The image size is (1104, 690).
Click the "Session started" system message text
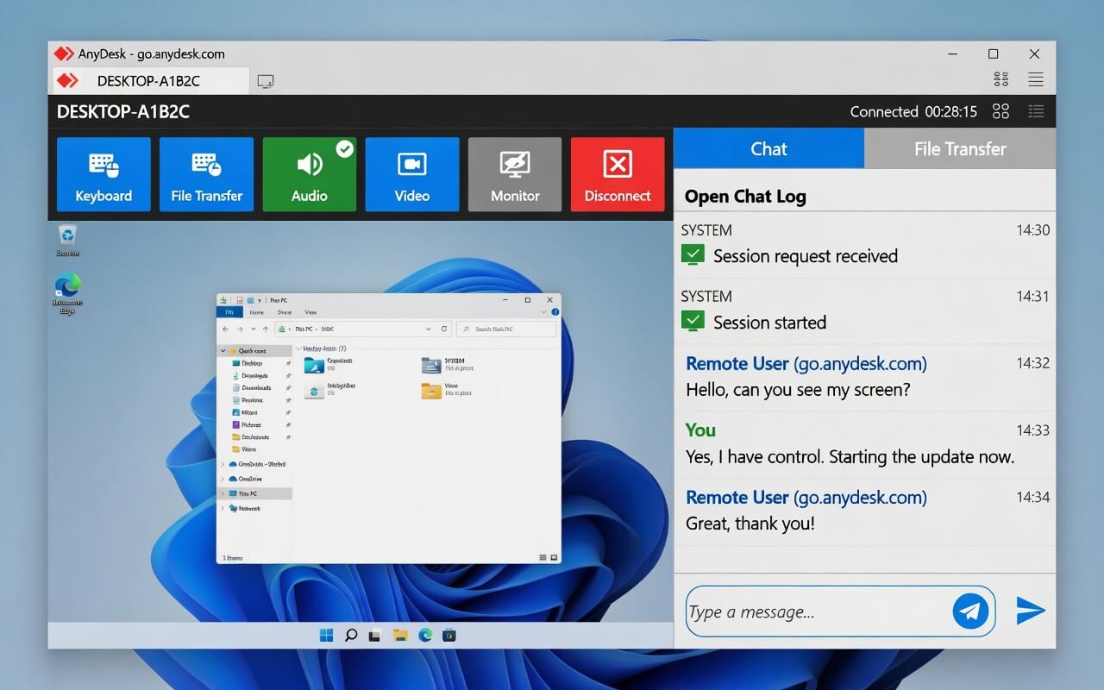coord(769,322)
